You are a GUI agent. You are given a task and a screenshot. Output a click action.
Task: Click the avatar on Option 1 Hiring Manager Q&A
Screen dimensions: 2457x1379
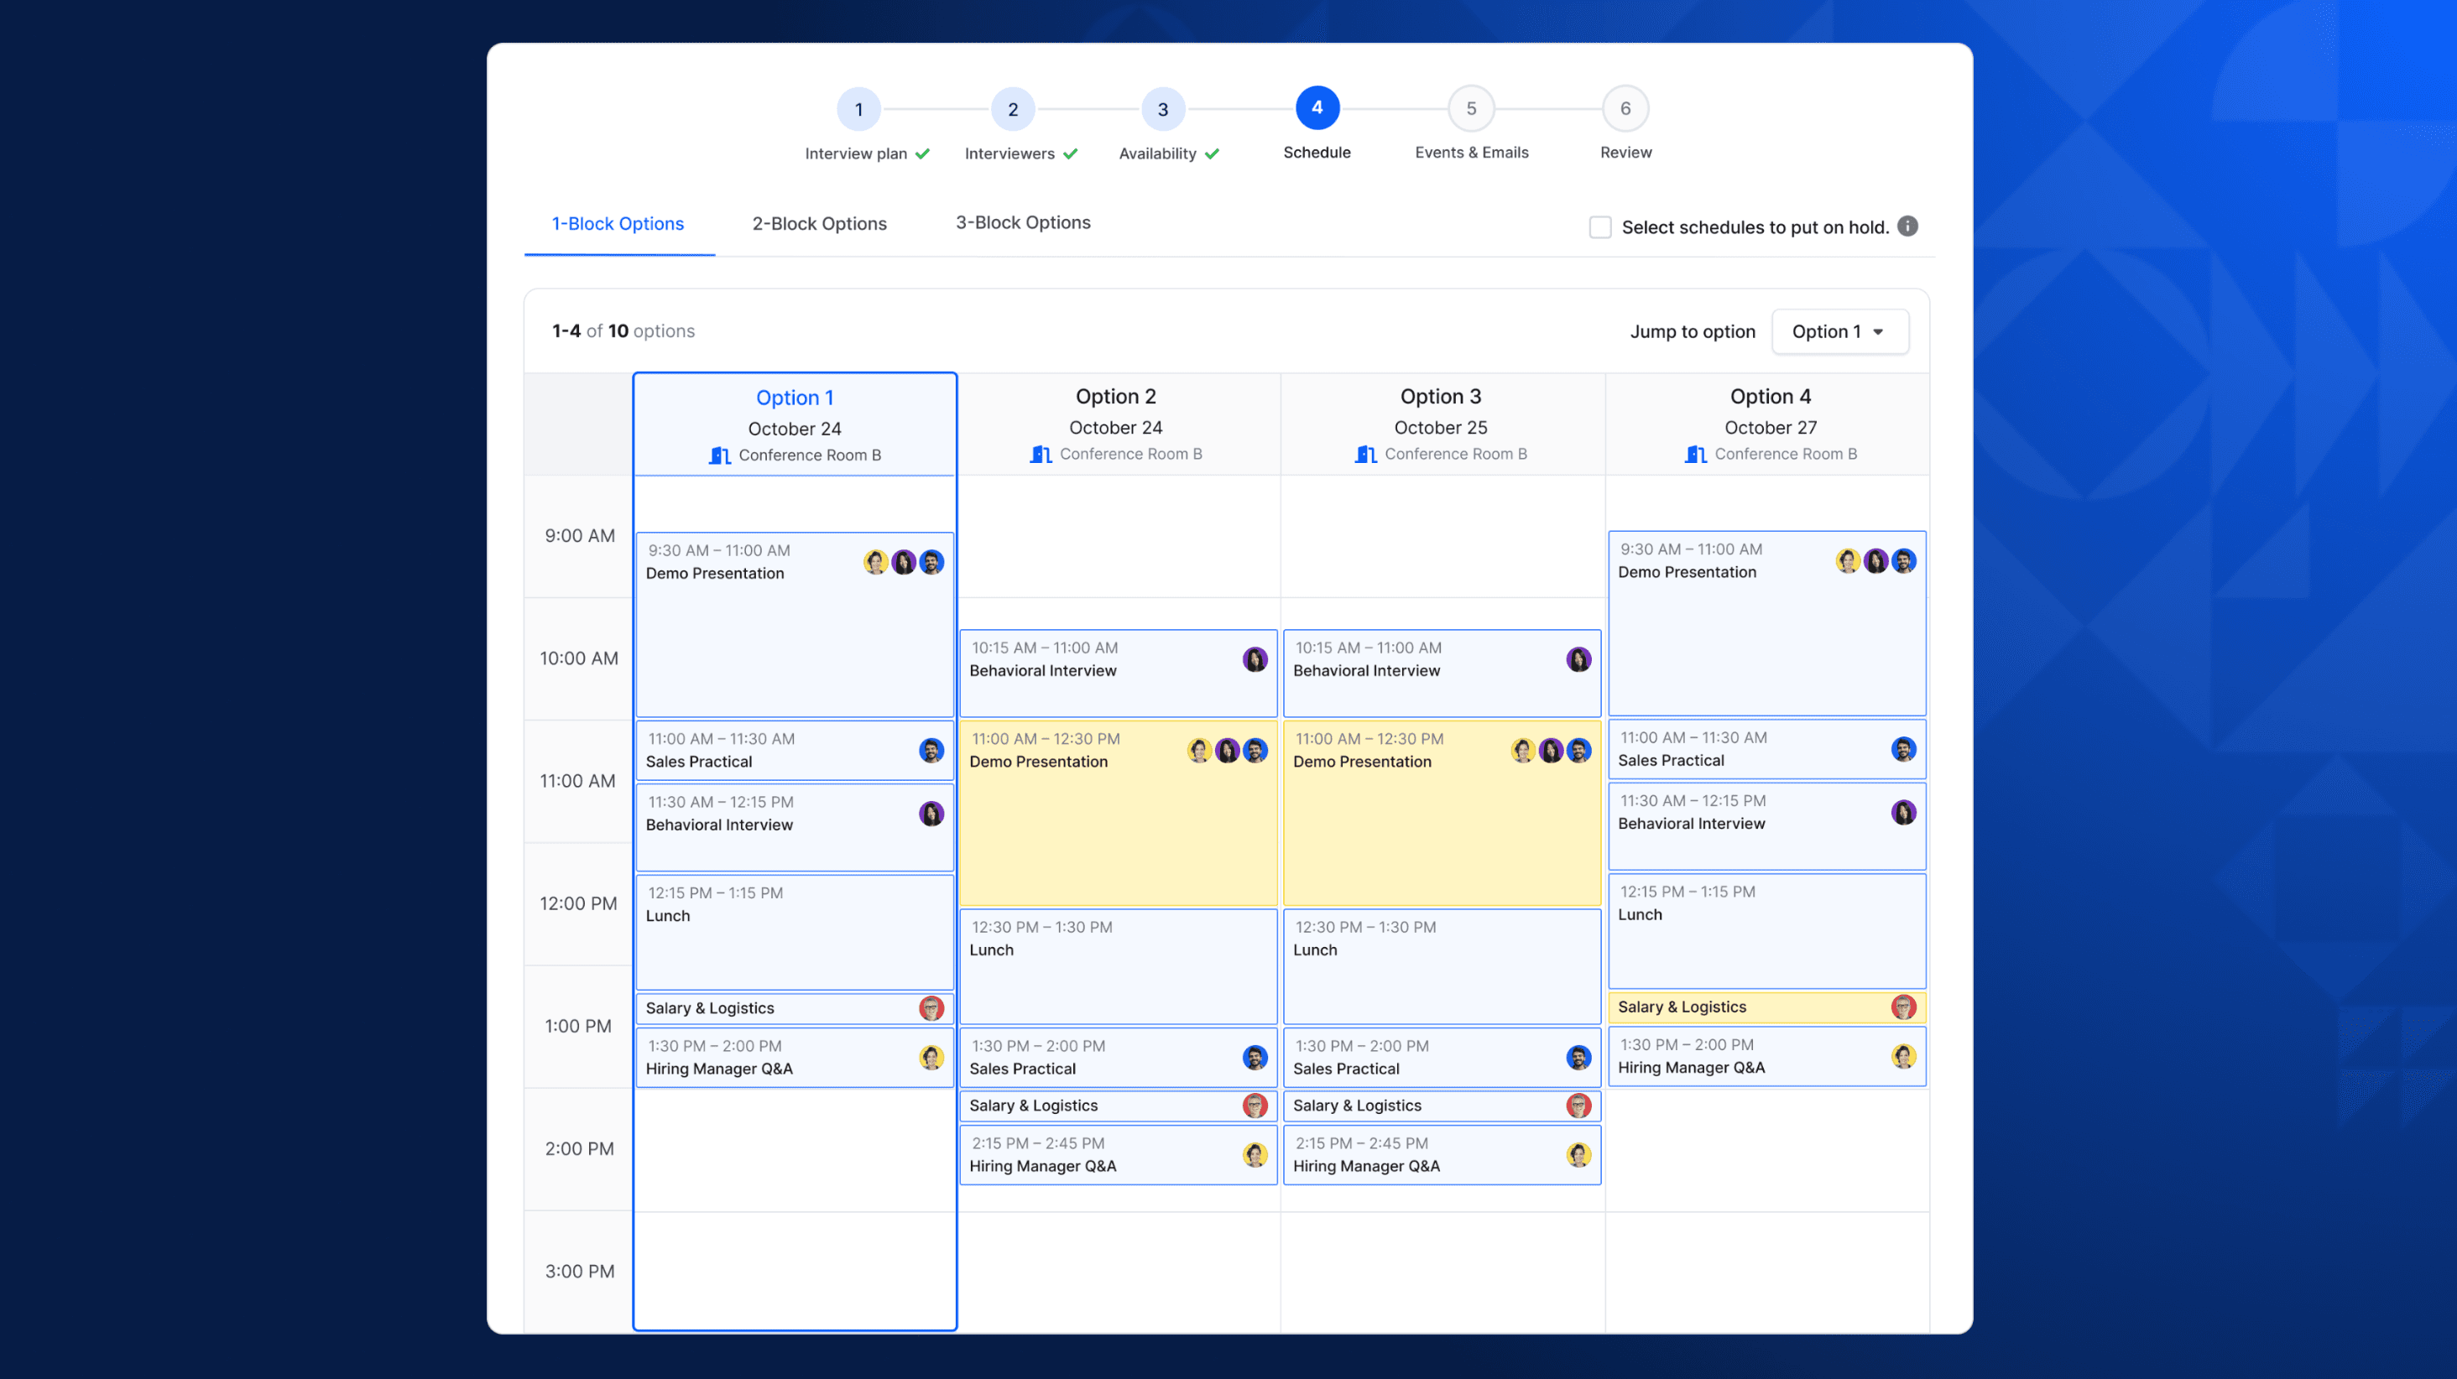(931, 1057)
